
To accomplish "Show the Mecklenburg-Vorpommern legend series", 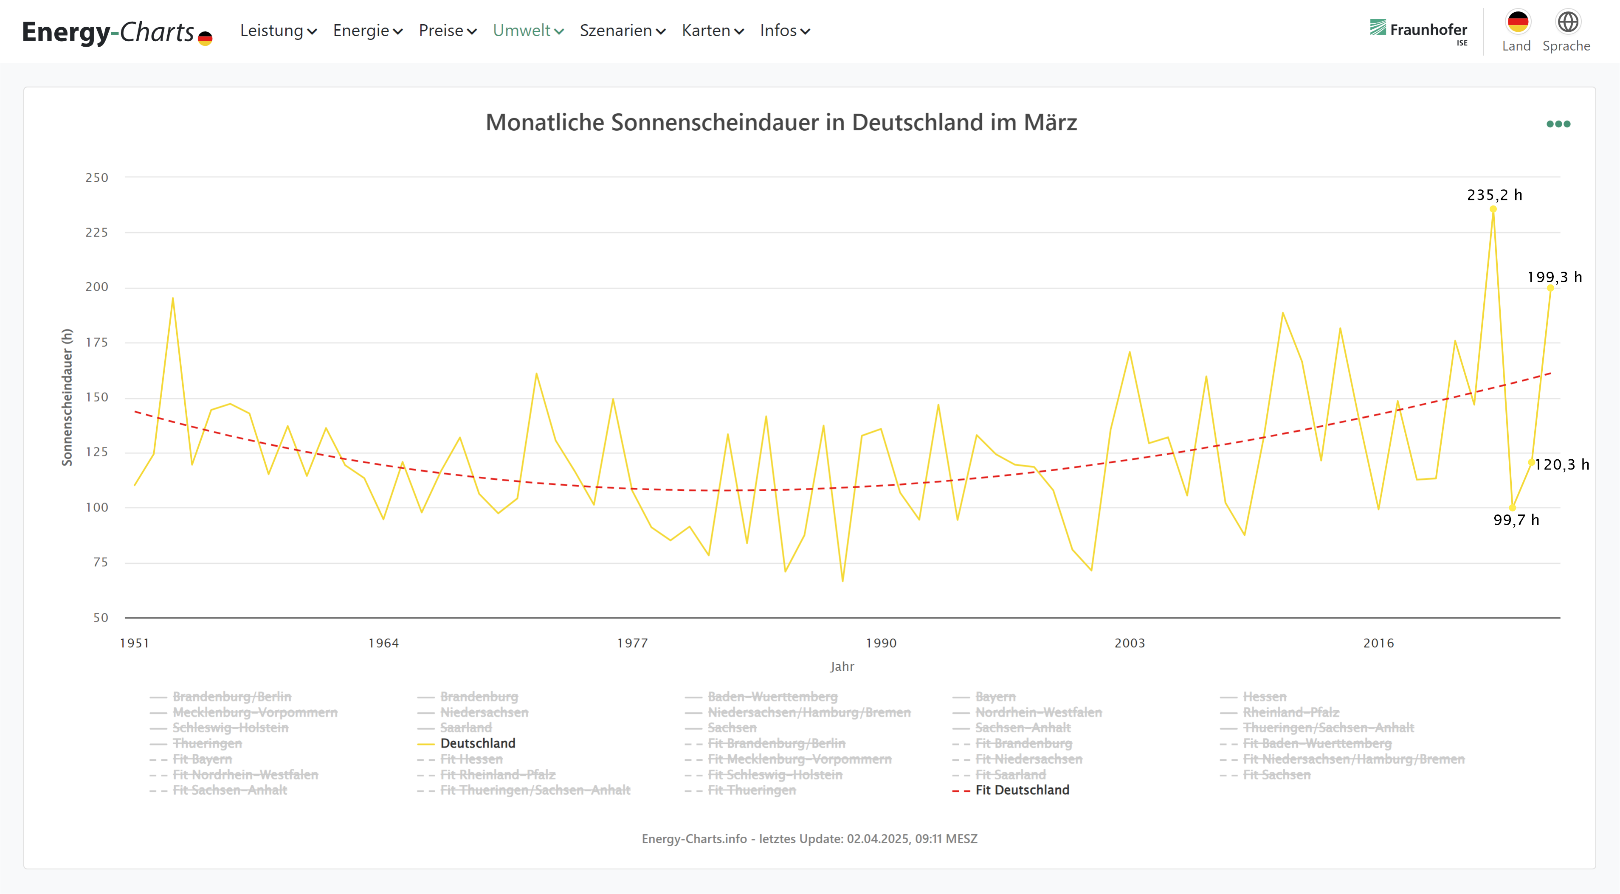I will (x=244, y=712).
